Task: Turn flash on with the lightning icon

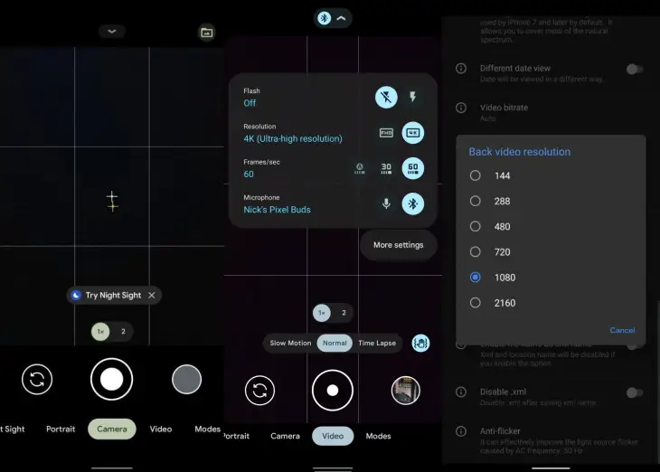Action: point(412,98)
